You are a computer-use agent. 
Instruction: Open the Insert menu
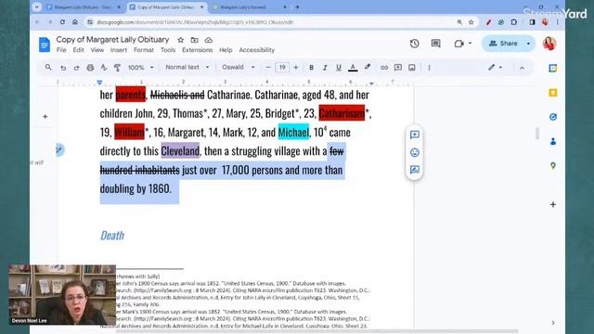[x=119, y=50]
